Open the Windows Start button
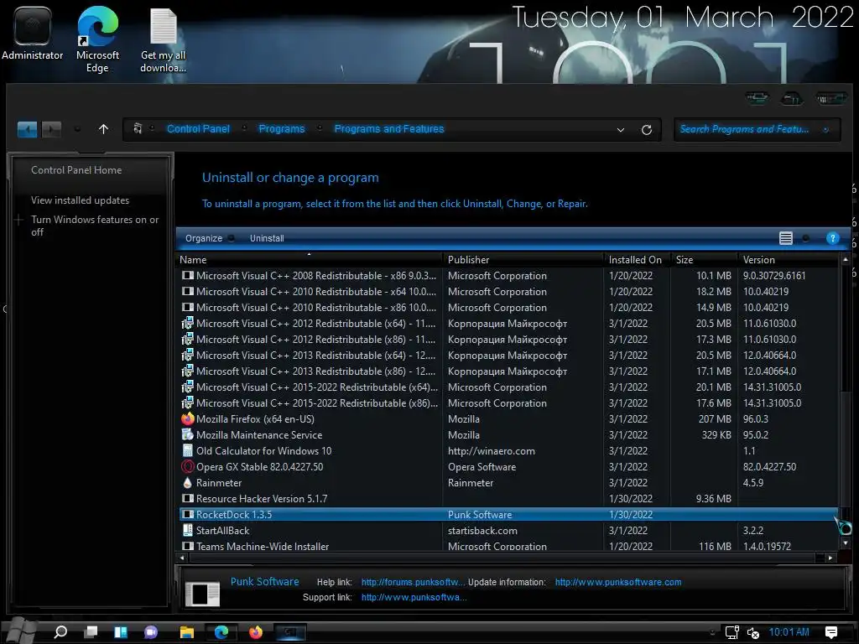 click(21, 631)
